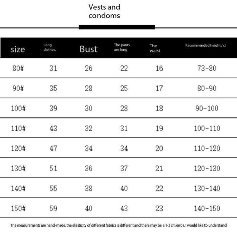Screen dimensions: 237x237
Task: Select the 80# size row label
Action: [x=18, y=68]
